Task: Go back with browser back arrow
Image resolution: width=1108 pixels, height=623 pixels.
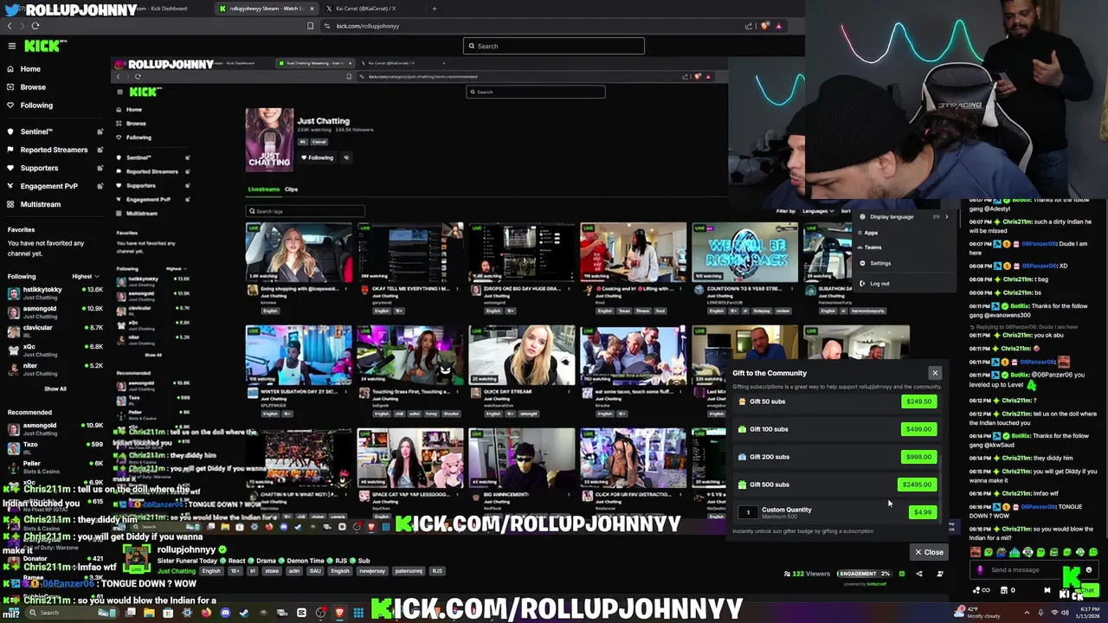Action: pos(10,26)
